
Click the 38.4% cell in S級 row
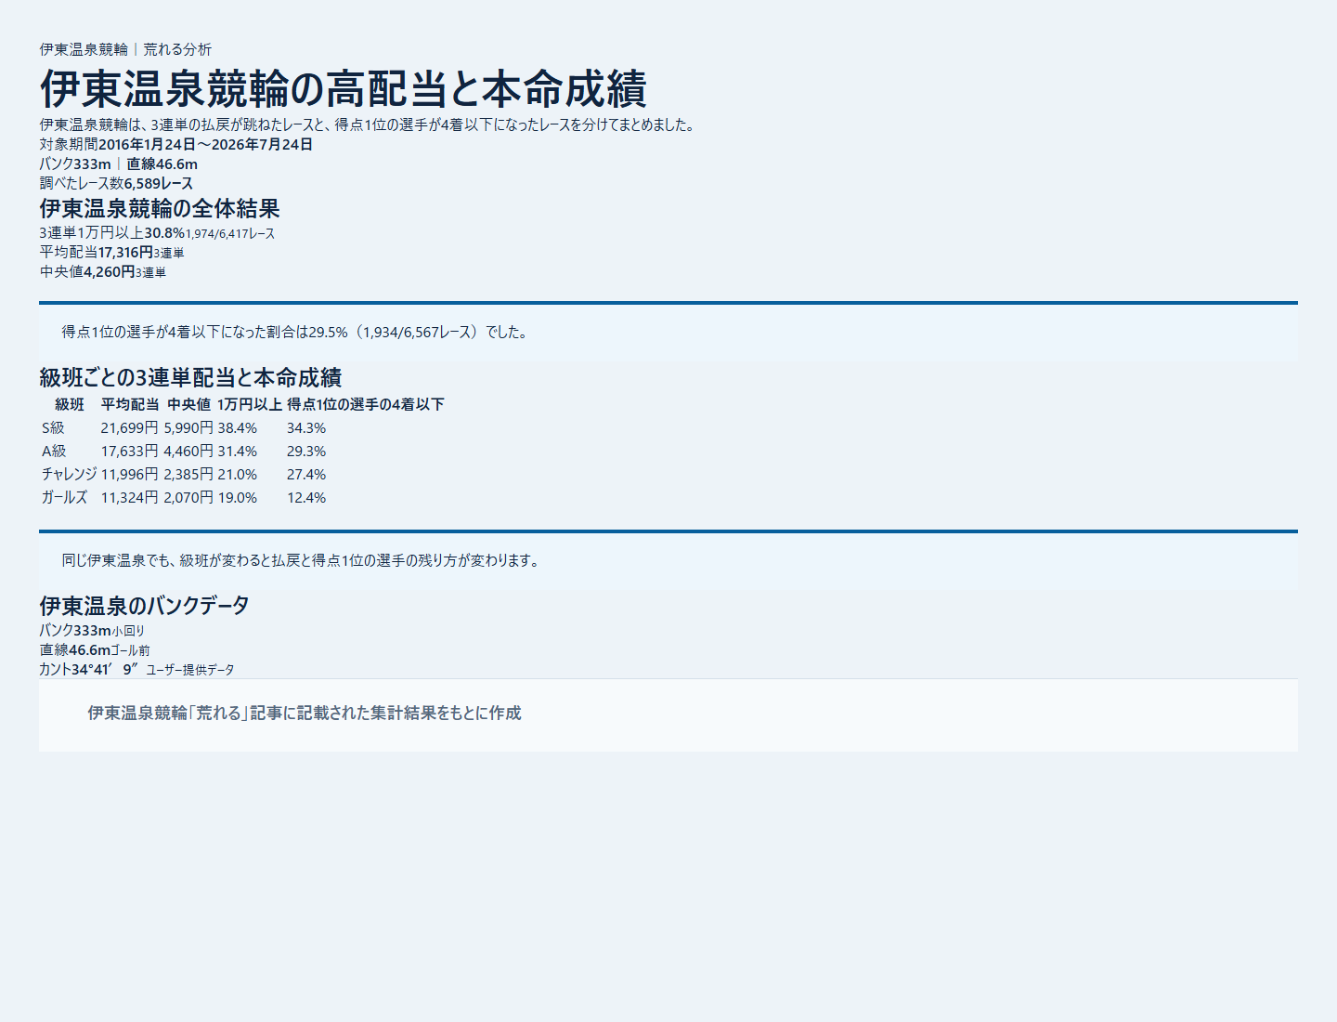pos(238,427)
